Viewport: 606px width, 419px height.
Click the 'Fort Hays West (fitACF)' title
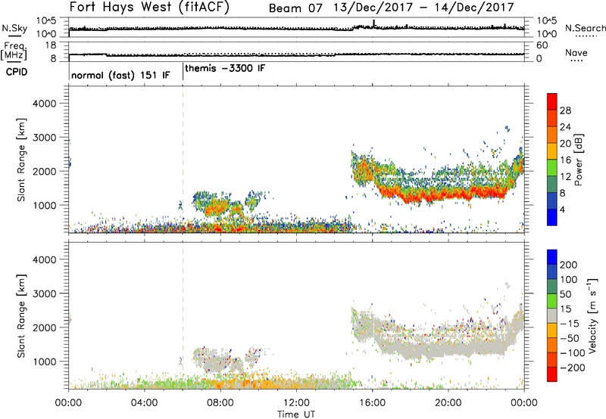click(x=149, y=8)
